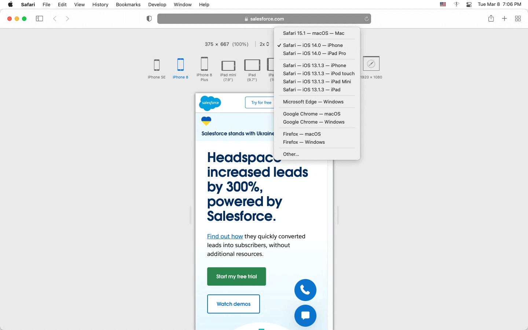Click the Share button in Safari toolbar

491,18
